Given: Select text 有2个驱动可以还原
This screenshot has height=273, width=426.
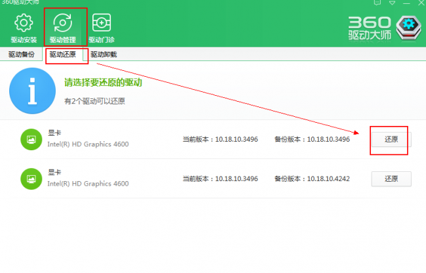Looking at the screenshot, I should [x=94, y=101].
